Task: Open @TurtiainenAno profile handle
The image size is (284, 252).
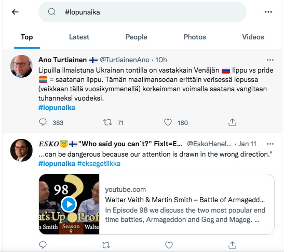Action: tap(125, 60)
